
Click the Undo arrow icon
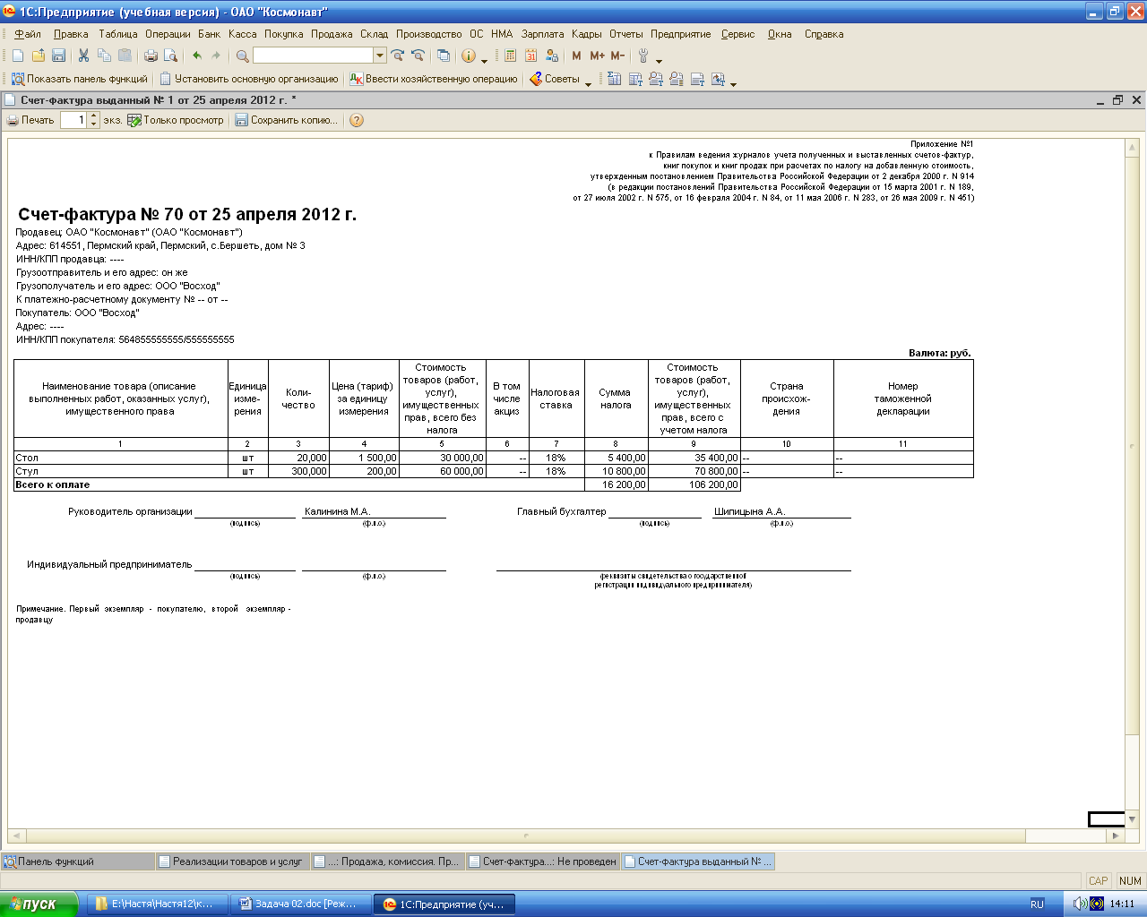click(197, 56)
